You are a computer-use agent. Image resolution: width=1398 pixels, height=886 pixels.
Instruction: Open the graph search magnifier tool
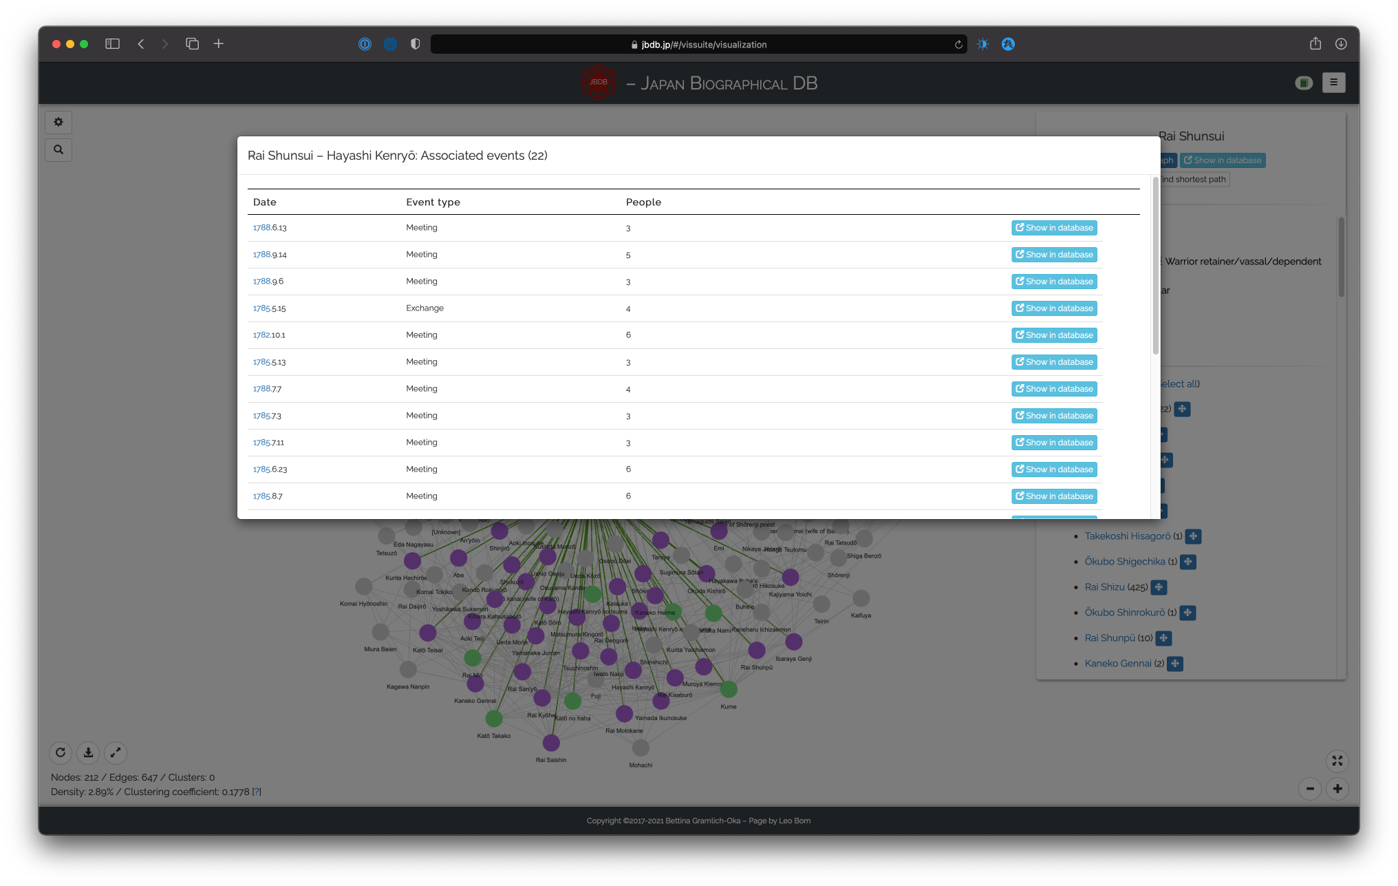tap(58, 149)
